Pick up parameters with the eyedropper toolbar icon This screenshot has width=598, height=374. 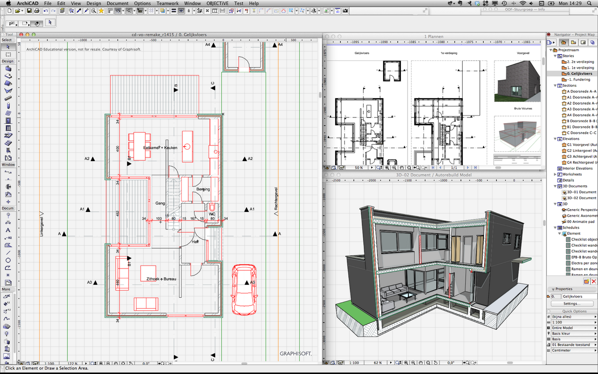(78, 10)
